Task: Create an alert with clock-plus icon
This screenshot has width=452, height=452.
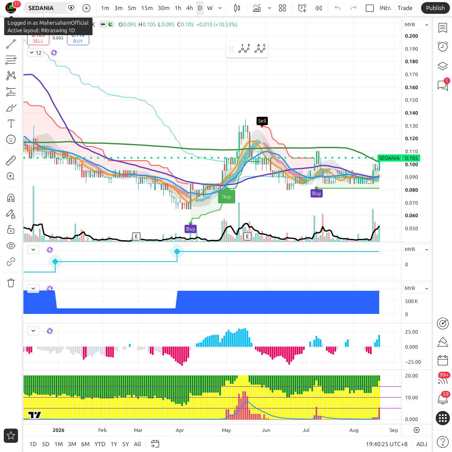Action: 302,8
